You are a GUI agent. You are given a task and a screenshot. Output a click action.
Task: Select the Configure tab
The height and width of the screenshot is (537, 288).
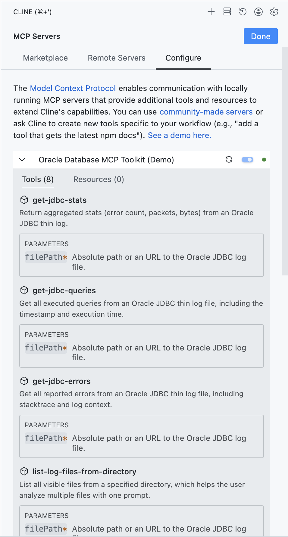[x=183, y=58]
